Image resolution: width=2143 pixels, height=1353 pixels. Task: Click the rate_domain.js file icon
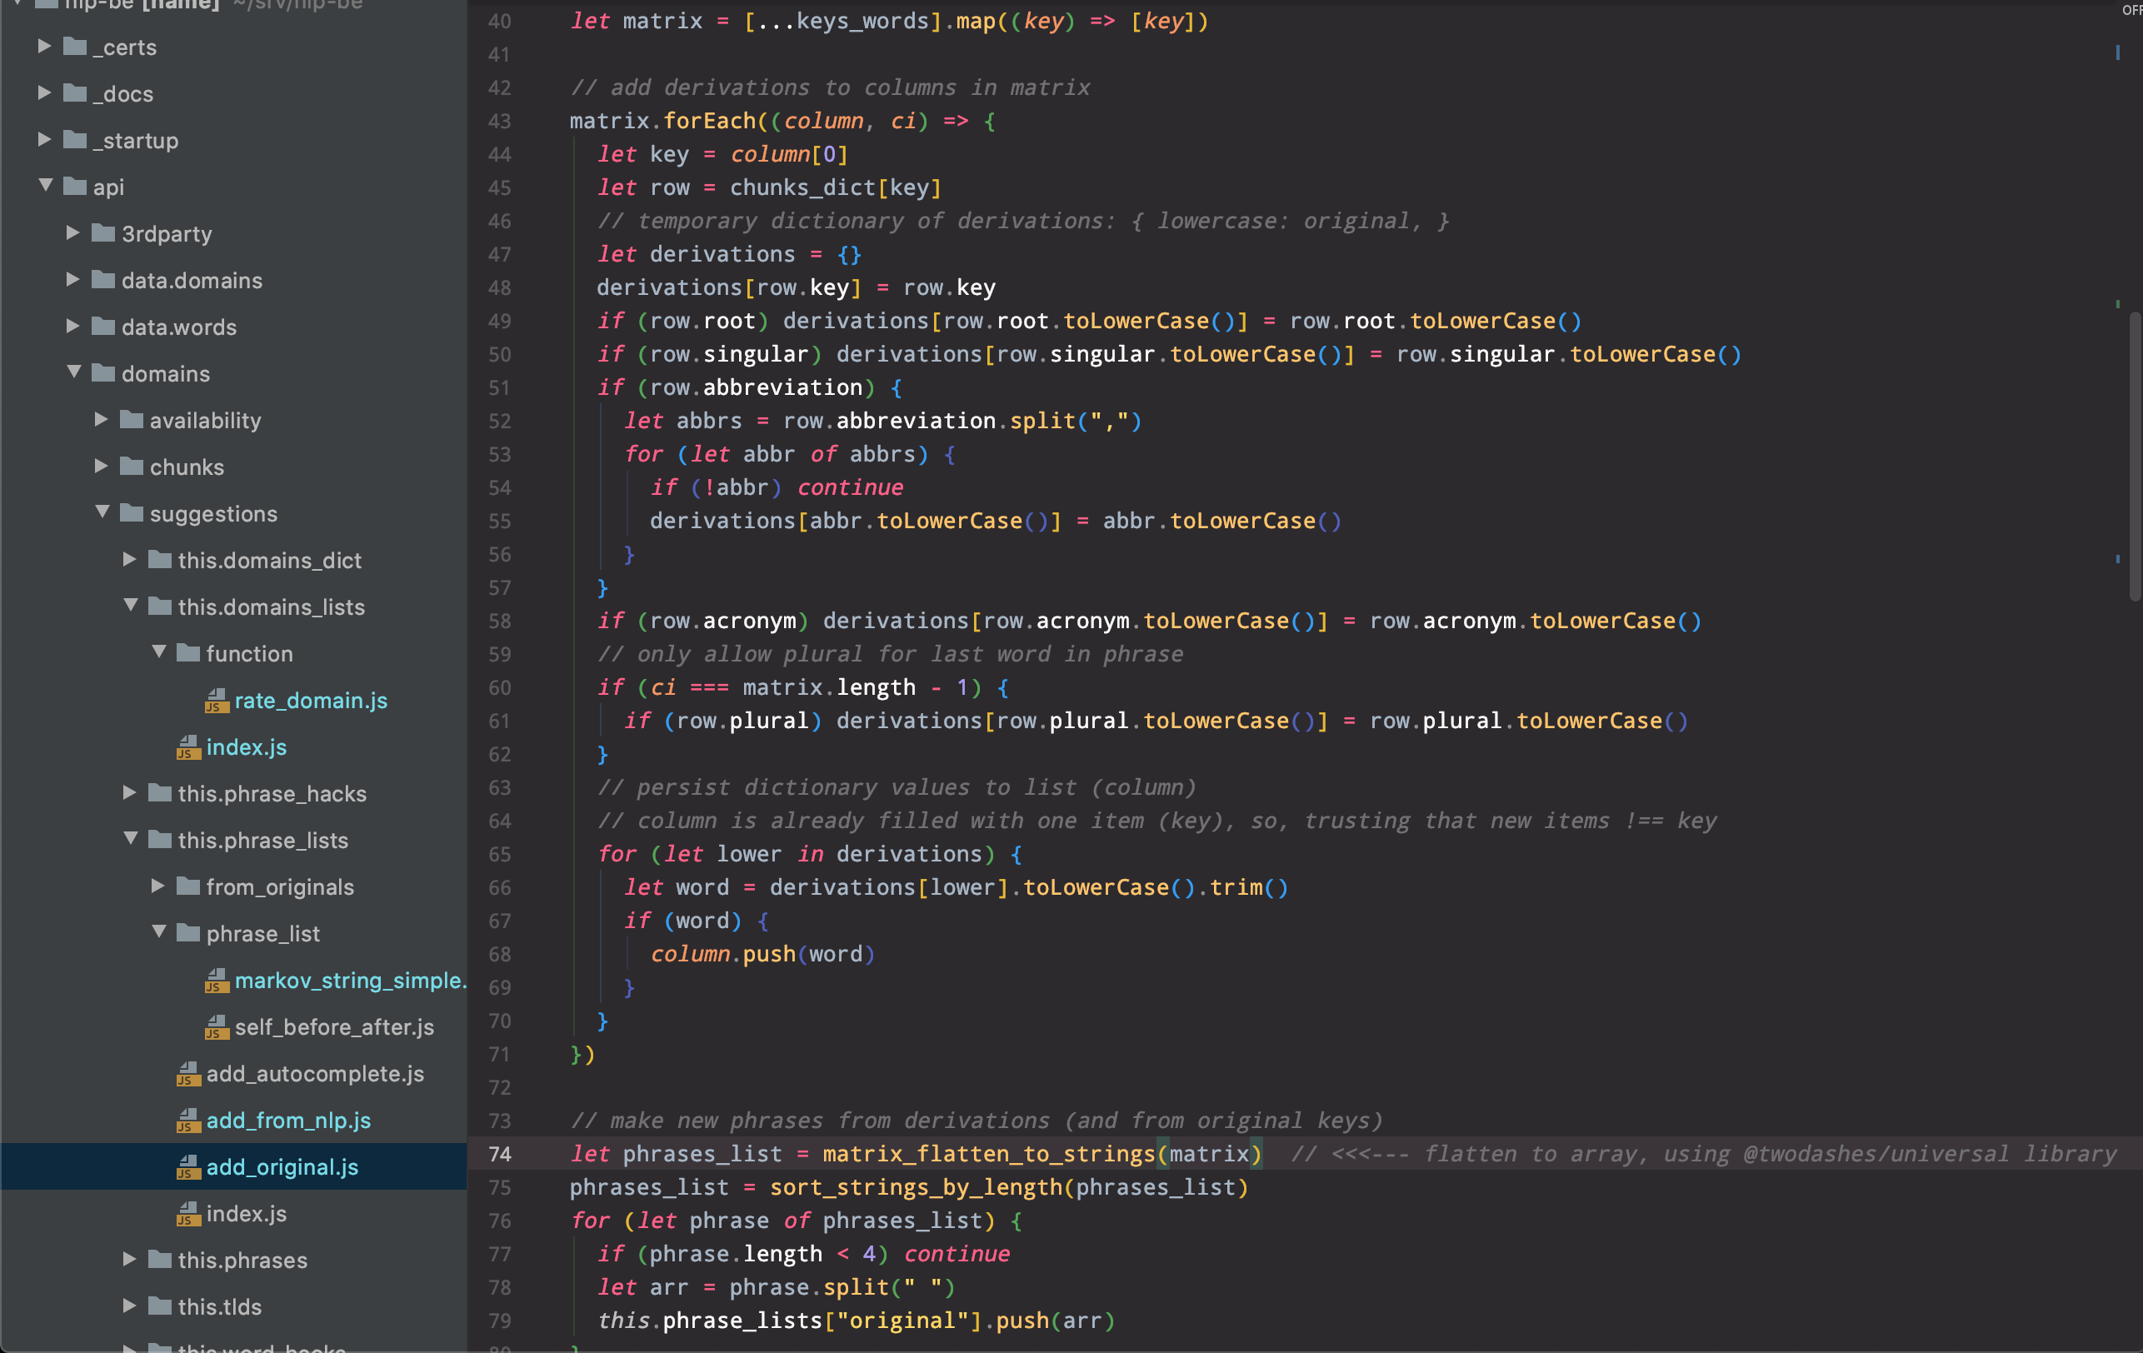coord(217,701)
